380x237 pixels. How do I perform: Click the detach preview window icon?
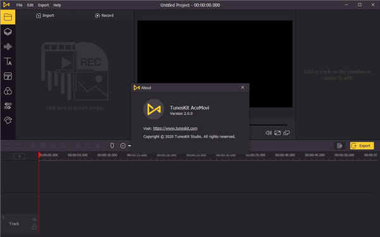point(286,133)
